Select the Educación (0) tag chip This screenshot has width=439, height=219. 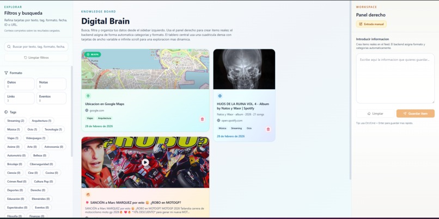16,198
